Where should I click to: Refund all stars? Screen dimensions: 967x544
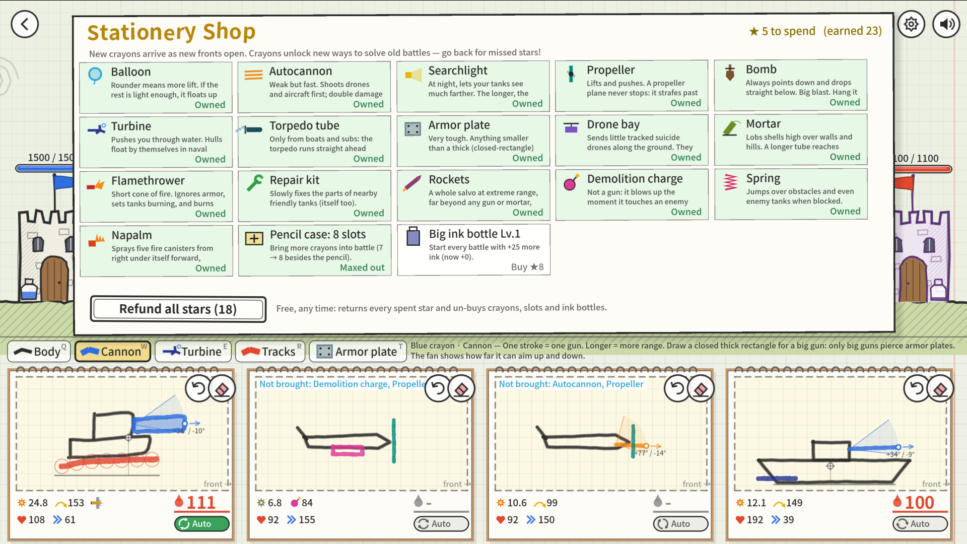tap(178, 309)
